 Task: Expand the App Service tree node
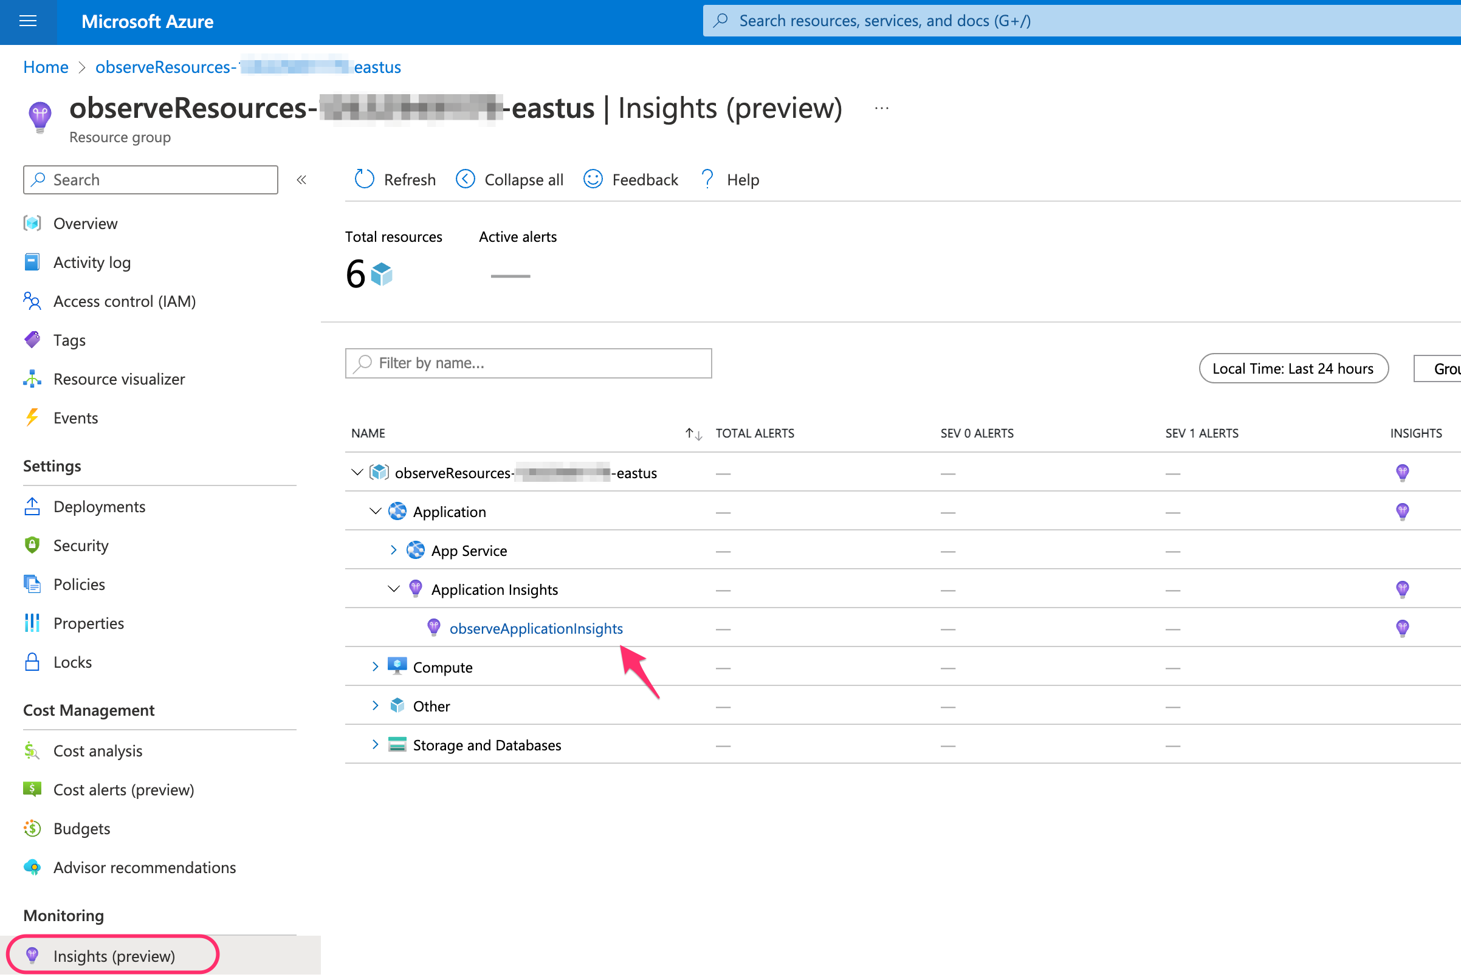click(393, 550)
